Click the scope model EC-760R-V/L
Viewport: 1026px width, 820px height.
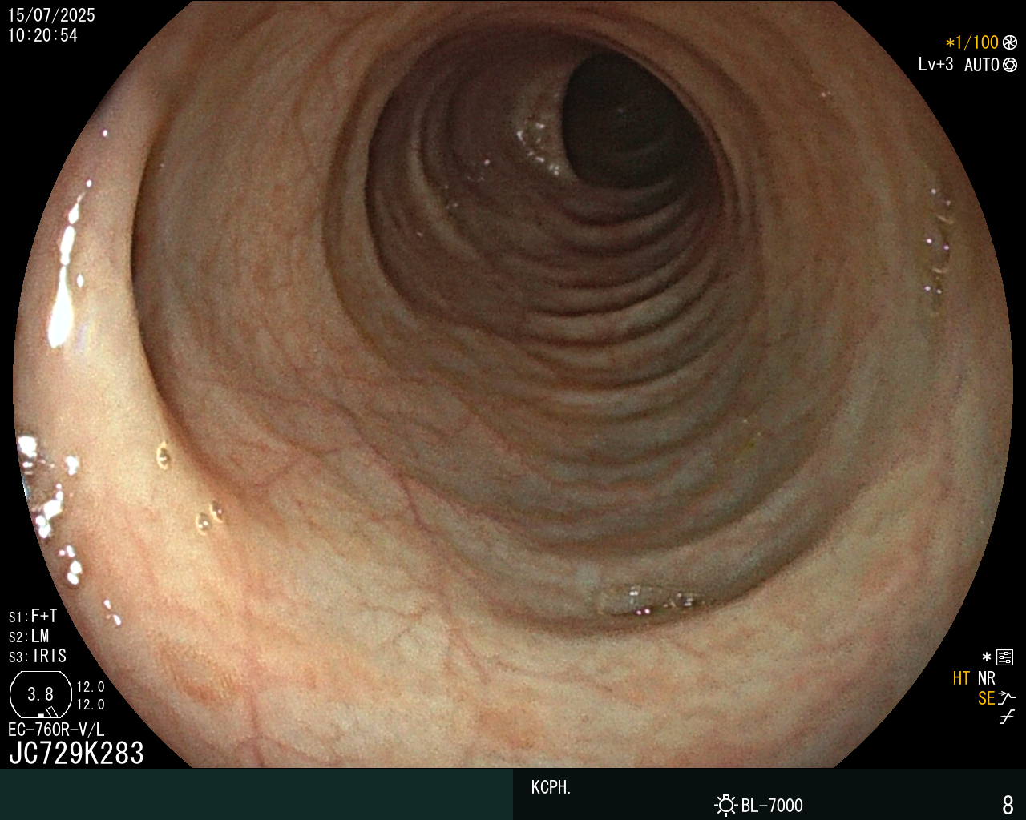56,730
